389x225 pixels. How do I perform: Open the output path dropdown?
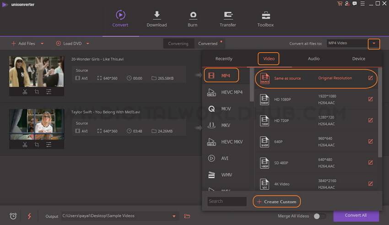(174, 216)
